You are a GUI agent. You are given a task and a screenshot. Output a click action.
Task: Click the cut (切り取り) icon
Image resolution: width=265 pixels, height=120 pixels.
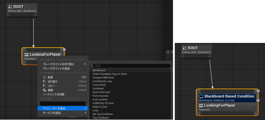(x=44, y=82)
